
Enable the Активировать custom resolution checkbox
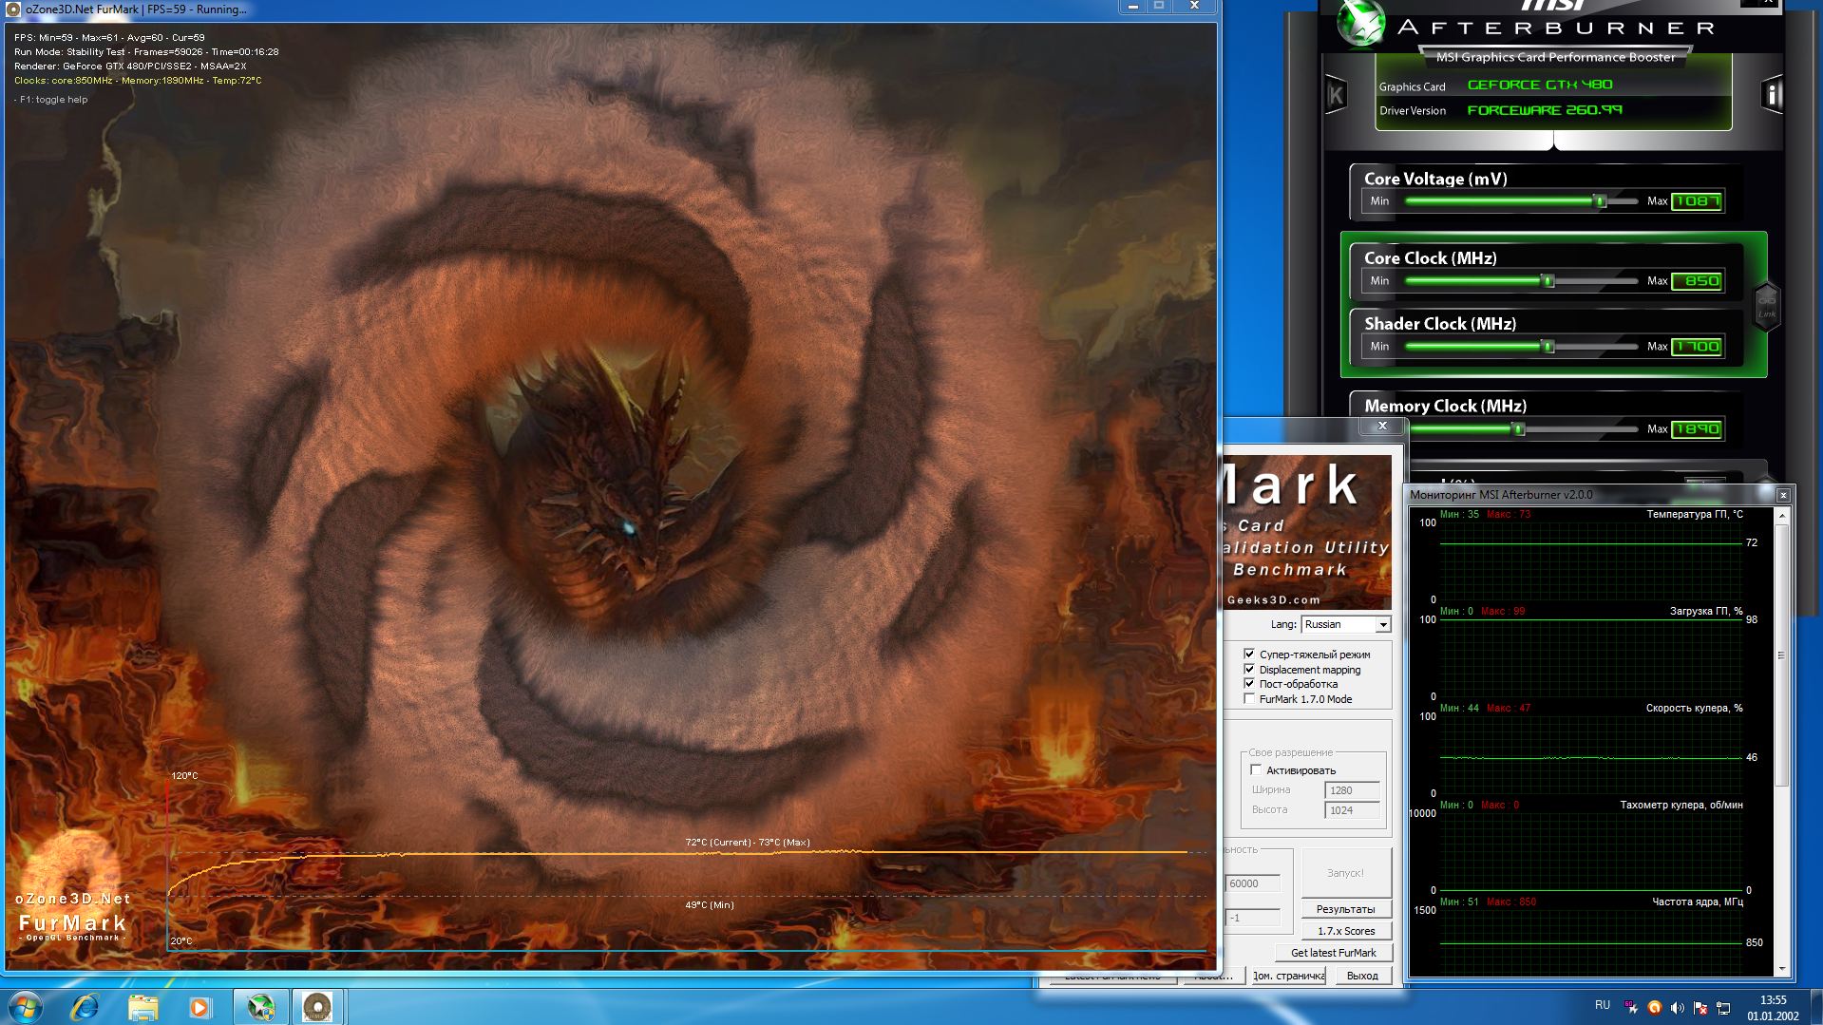click(1256, 769)
